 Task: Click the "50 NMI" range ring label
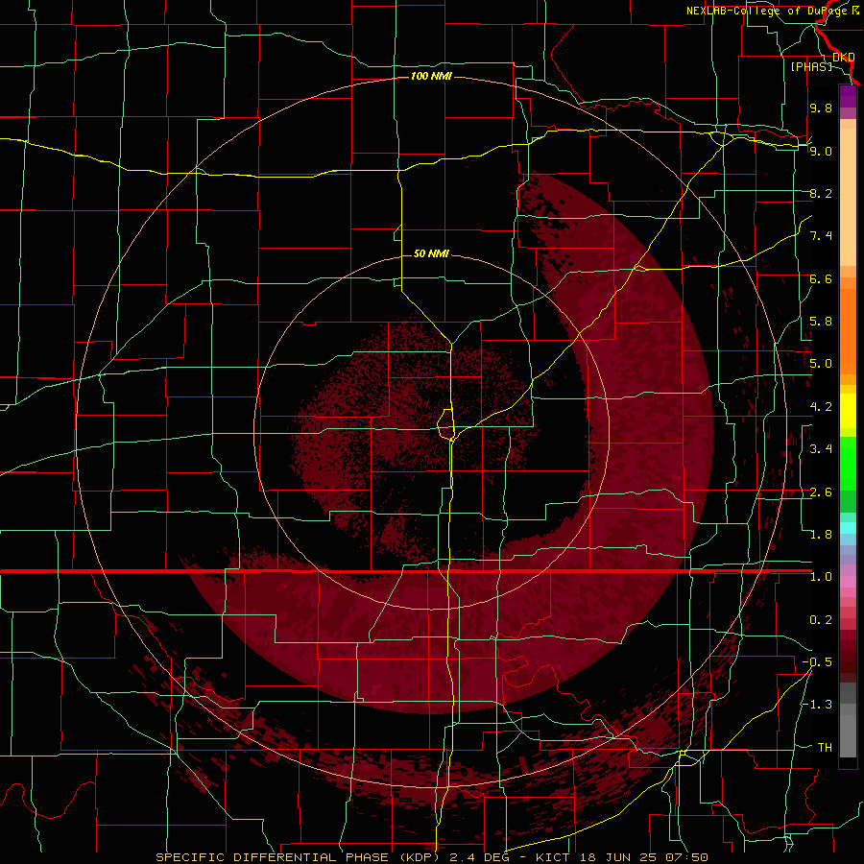431,253
